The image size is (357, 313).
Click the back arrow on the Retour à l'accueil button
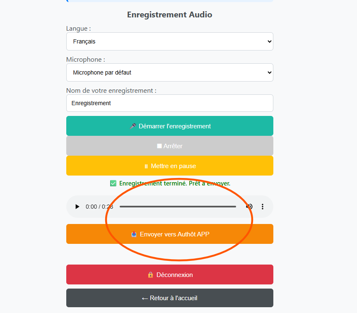(x=145, y=299)
